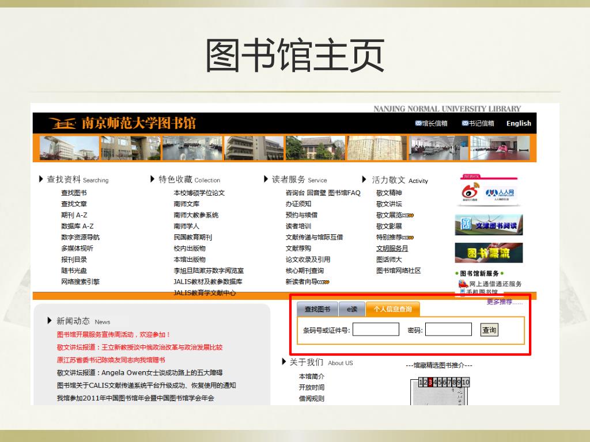Open 开放时间 link
Screen dimensions: 590x442
312,387
